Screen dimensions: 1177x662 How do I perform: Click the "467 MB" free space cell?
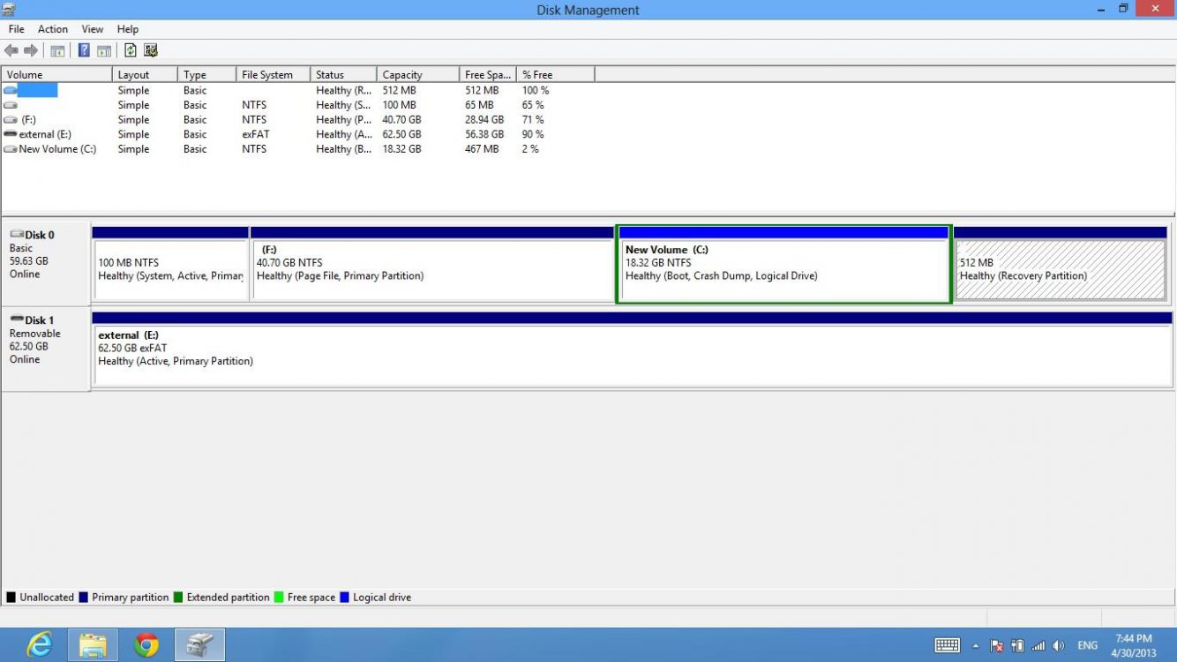(x=482, y=149)
